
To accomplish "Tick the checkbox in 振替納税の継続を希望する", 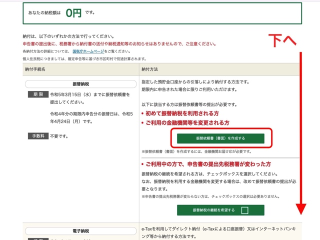I will 244,210.
